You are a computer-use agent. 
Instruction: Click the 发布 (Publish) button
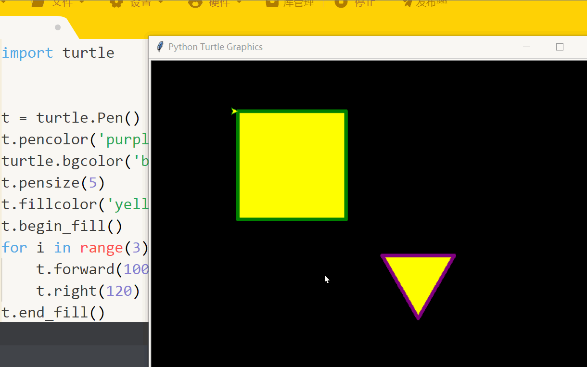pos(425,3)
